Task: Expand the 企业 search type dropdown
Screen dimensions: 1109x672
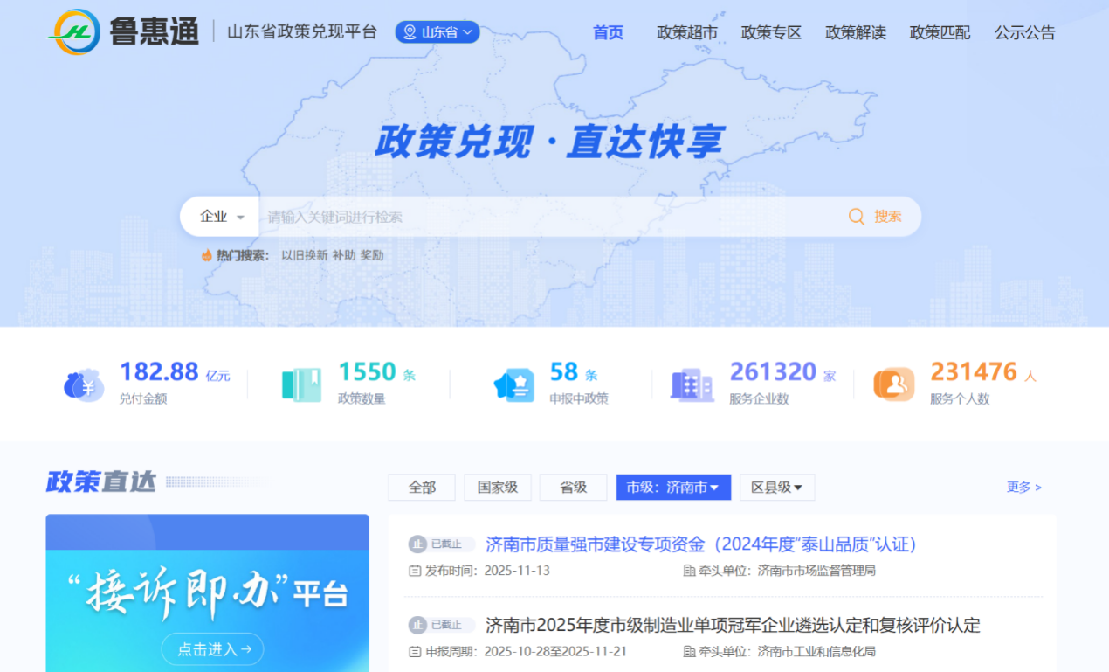Action: click(222, 217)
